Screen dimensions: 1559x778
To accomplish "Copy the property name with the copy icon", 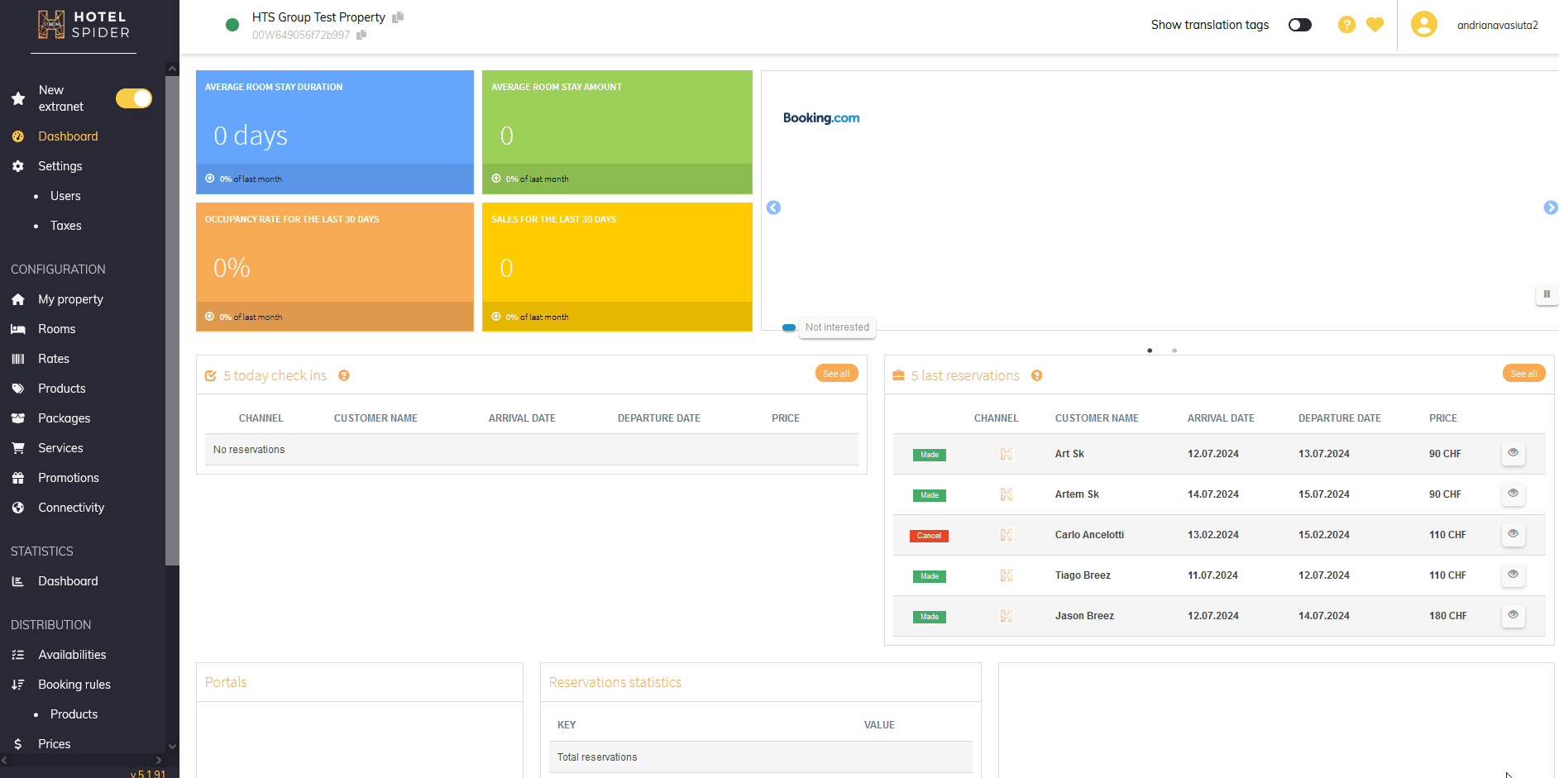I will tap(398, 17).
